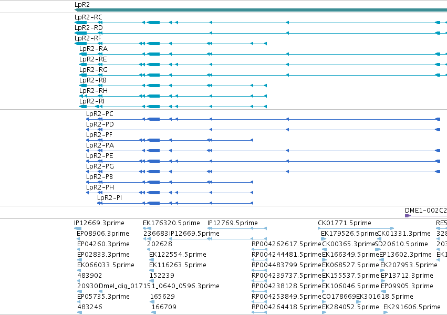
Task: Select the EK066033.5prime label
Action: [106, 265]
